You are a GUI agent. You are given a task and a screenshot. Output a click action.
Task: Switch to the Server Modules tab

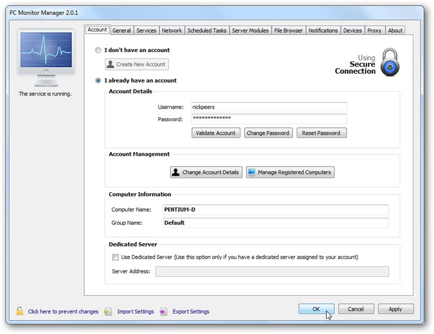tap(250, 30)
